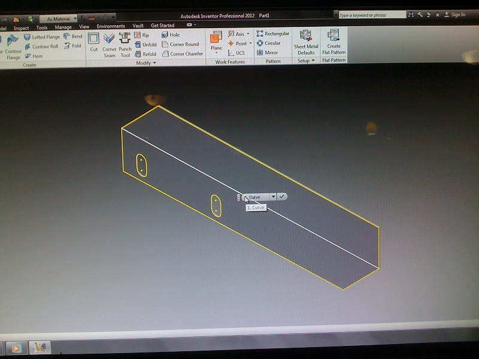Click the star favorites icon
This screenshot has height=359, width=479.
click(438, 14)
